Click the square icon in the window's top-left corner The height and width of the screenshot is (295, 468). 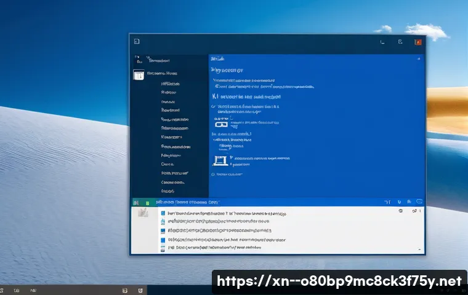point(137,41)
